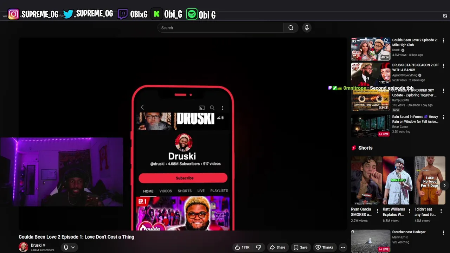This screenshot has width=450, height=253.
Task: Open Coulda Been Love 2 Episode 2 thumbnail
Action: click(371, 49)
